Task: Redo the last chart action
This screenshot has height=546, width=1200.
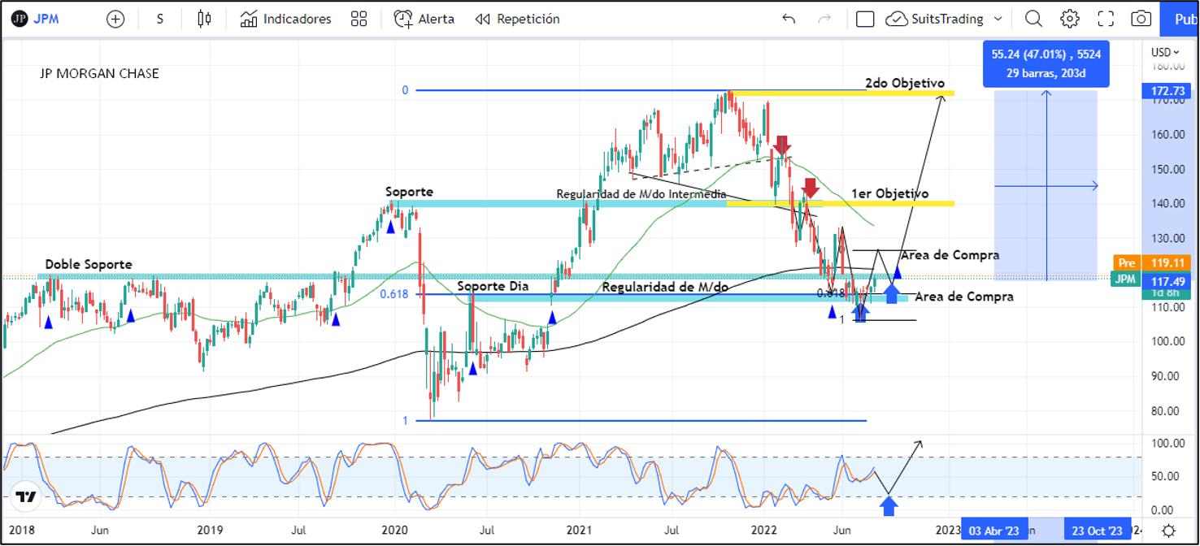Action: [824, 19]
